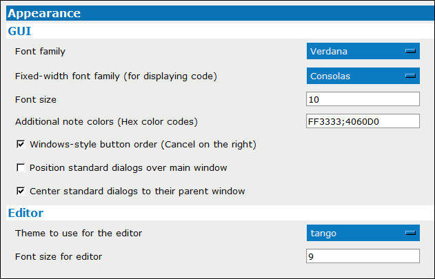Click the Font size field containing 10

point(363,99)
